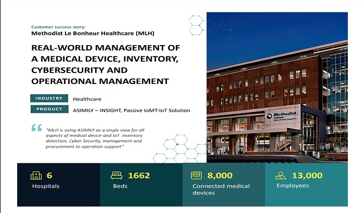This screenshot has width=364, height=213.
Task: Click the 'Hospitals' label
Action: coord(46,186)
